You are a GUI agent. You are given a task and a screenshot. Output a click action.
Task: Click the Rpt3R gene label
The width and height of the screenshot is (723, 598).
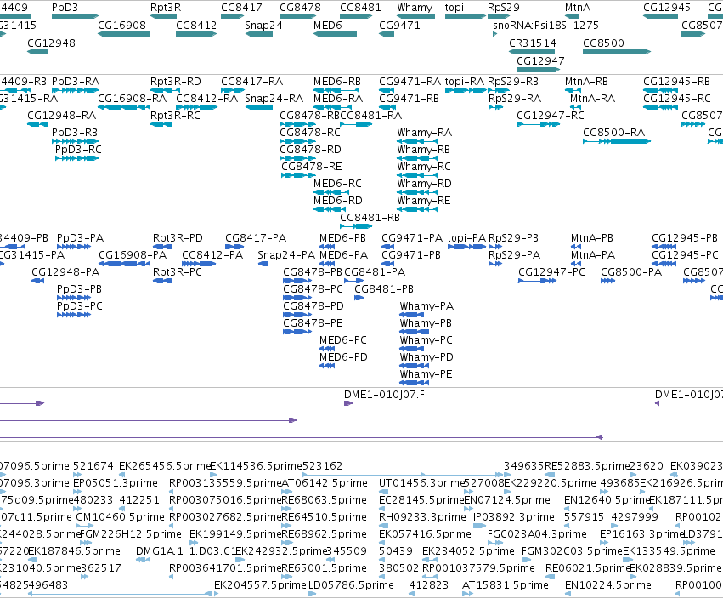166,8
